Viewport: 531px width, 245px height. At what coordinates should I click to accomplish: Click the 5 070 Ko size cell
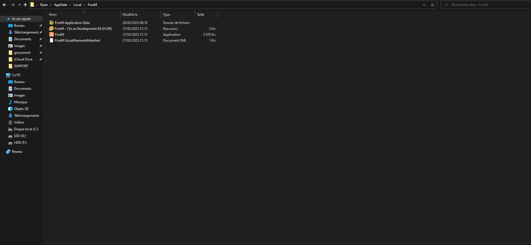pos(209,35)
